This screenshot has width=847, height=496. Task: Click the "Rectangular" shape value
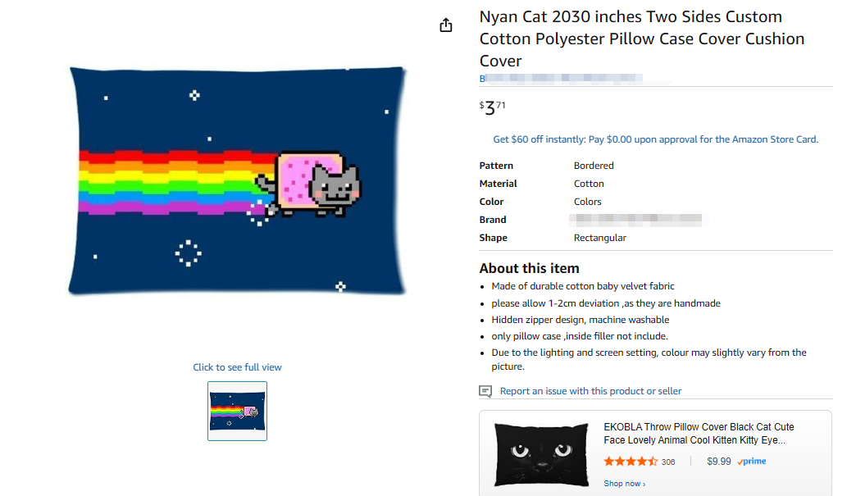[599, 238]
